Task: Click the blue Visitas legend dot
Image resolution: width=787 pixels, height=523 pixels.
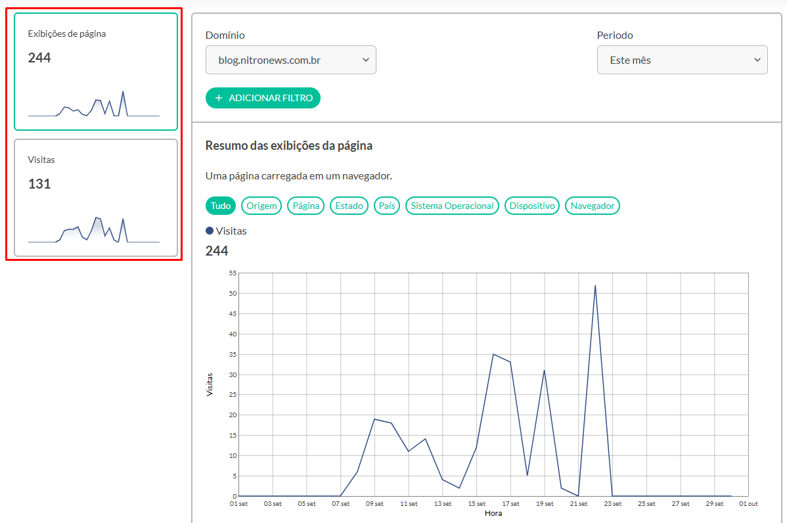Action: pos(210,231)
